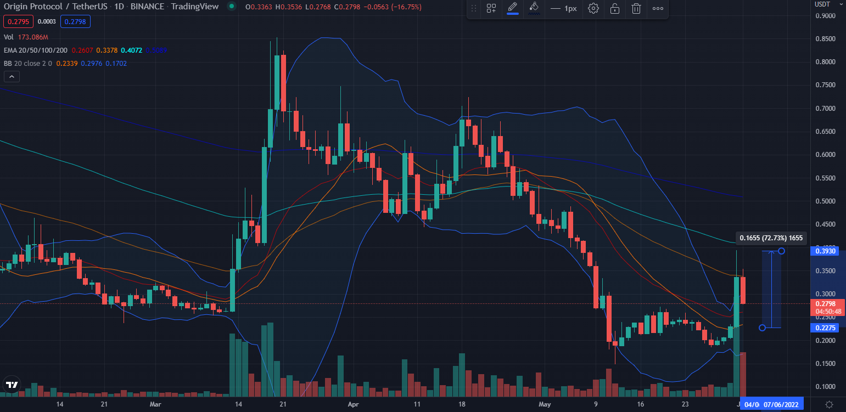Click the May label on the time axis
846x412 pixels.
[x=545, y=404]
